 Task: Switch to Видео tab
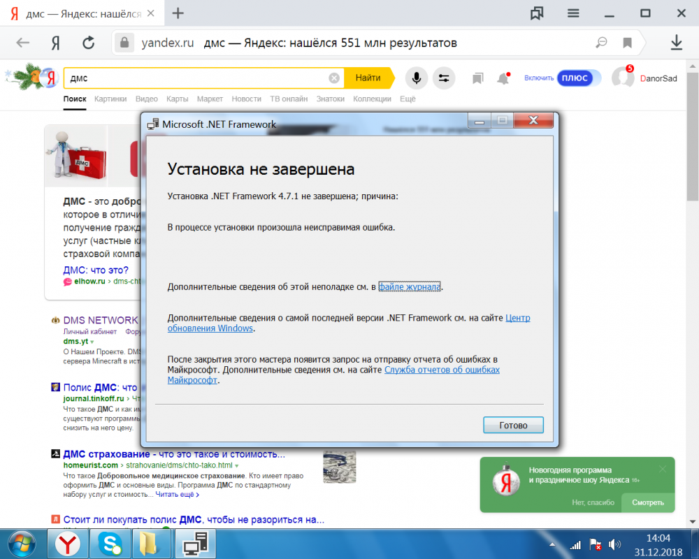pos(147,99)
